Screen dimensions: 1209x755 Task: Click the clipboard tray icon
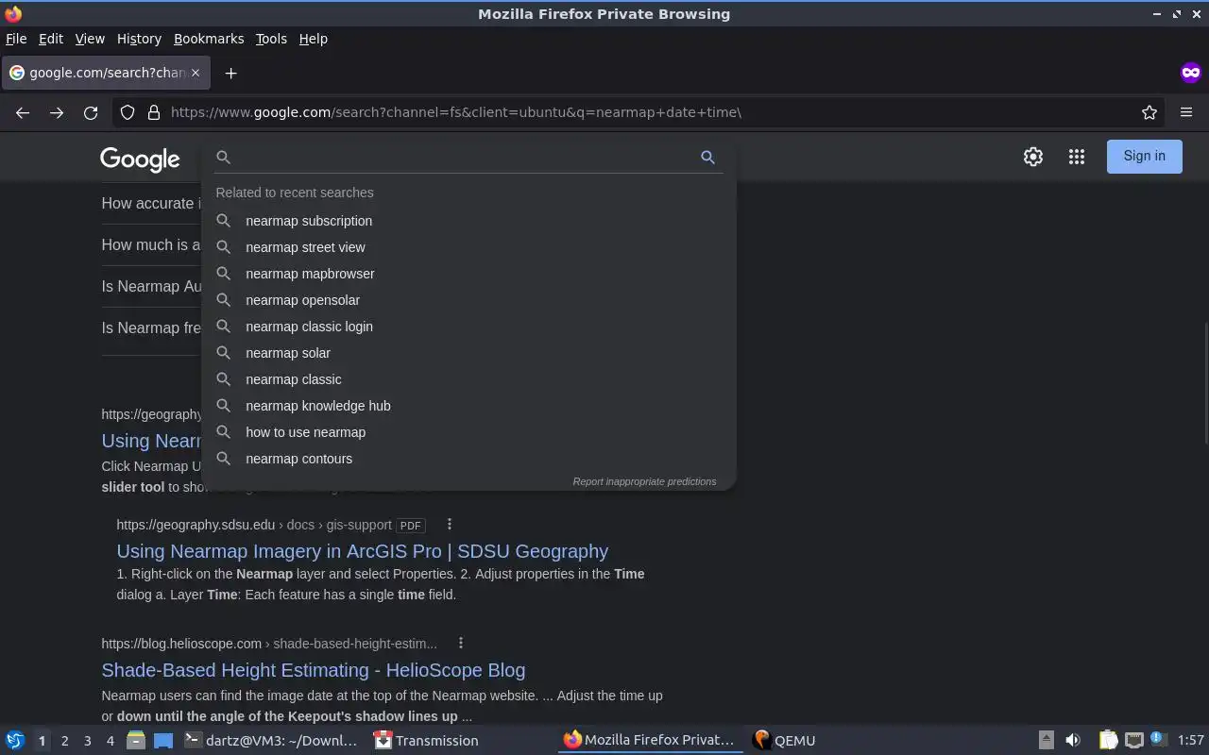pyautogui.click(x=1108, y=741)
